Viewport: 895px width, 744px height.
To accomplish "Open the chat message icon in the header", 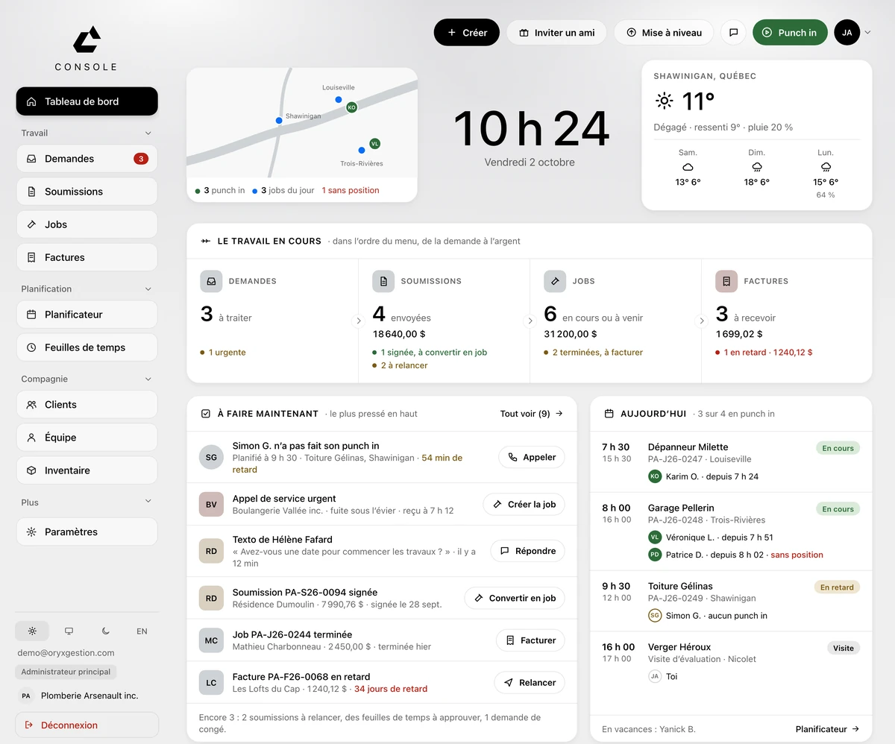I will pyautogui.click(x=733, y=33).
